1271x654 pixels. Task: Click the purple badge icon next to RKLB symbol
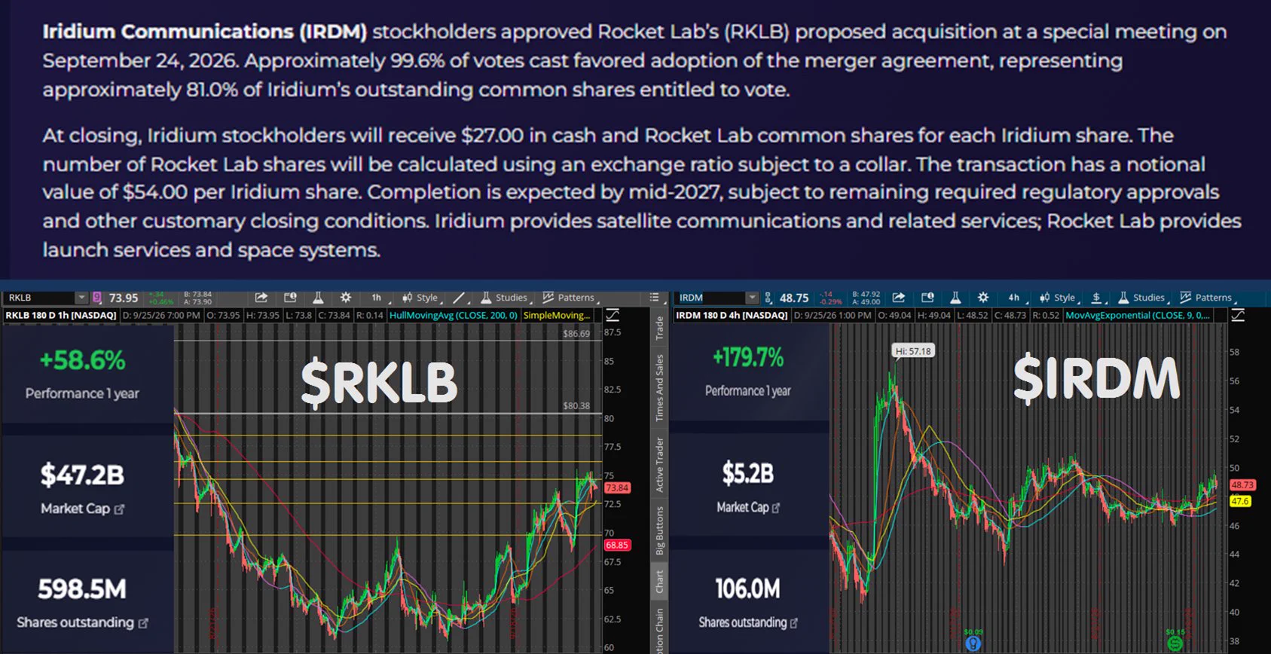pyautogui.click(x=96, y=298)
